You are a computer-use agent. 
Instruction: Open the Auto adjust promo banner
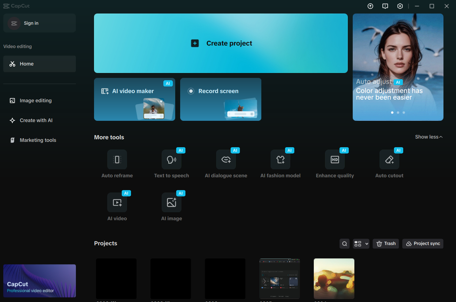(x=398, y=67)
